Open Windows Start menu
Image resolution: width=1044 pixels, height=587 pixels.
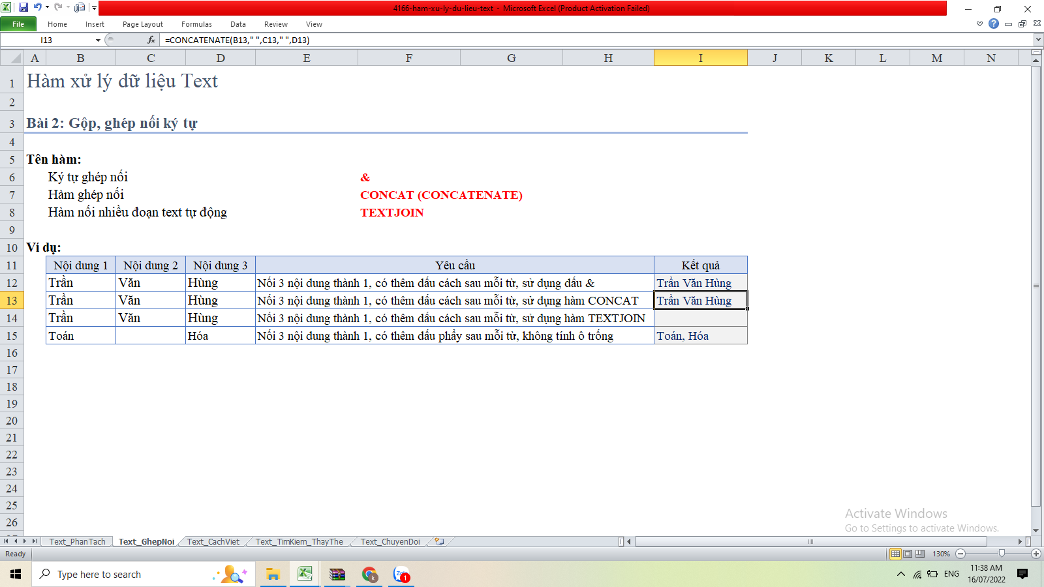[x=16, y=574]
